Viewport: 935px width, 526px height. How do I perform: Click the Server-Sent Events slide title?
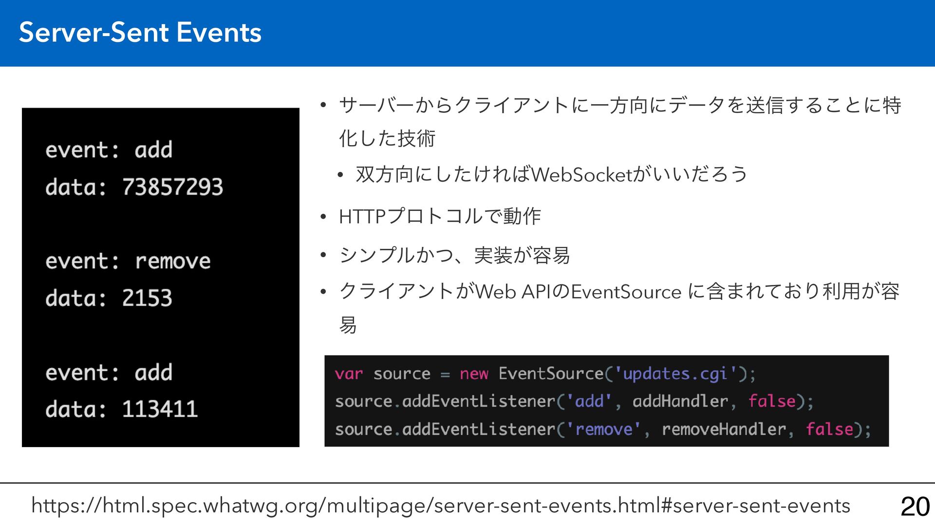pos(140,33)
